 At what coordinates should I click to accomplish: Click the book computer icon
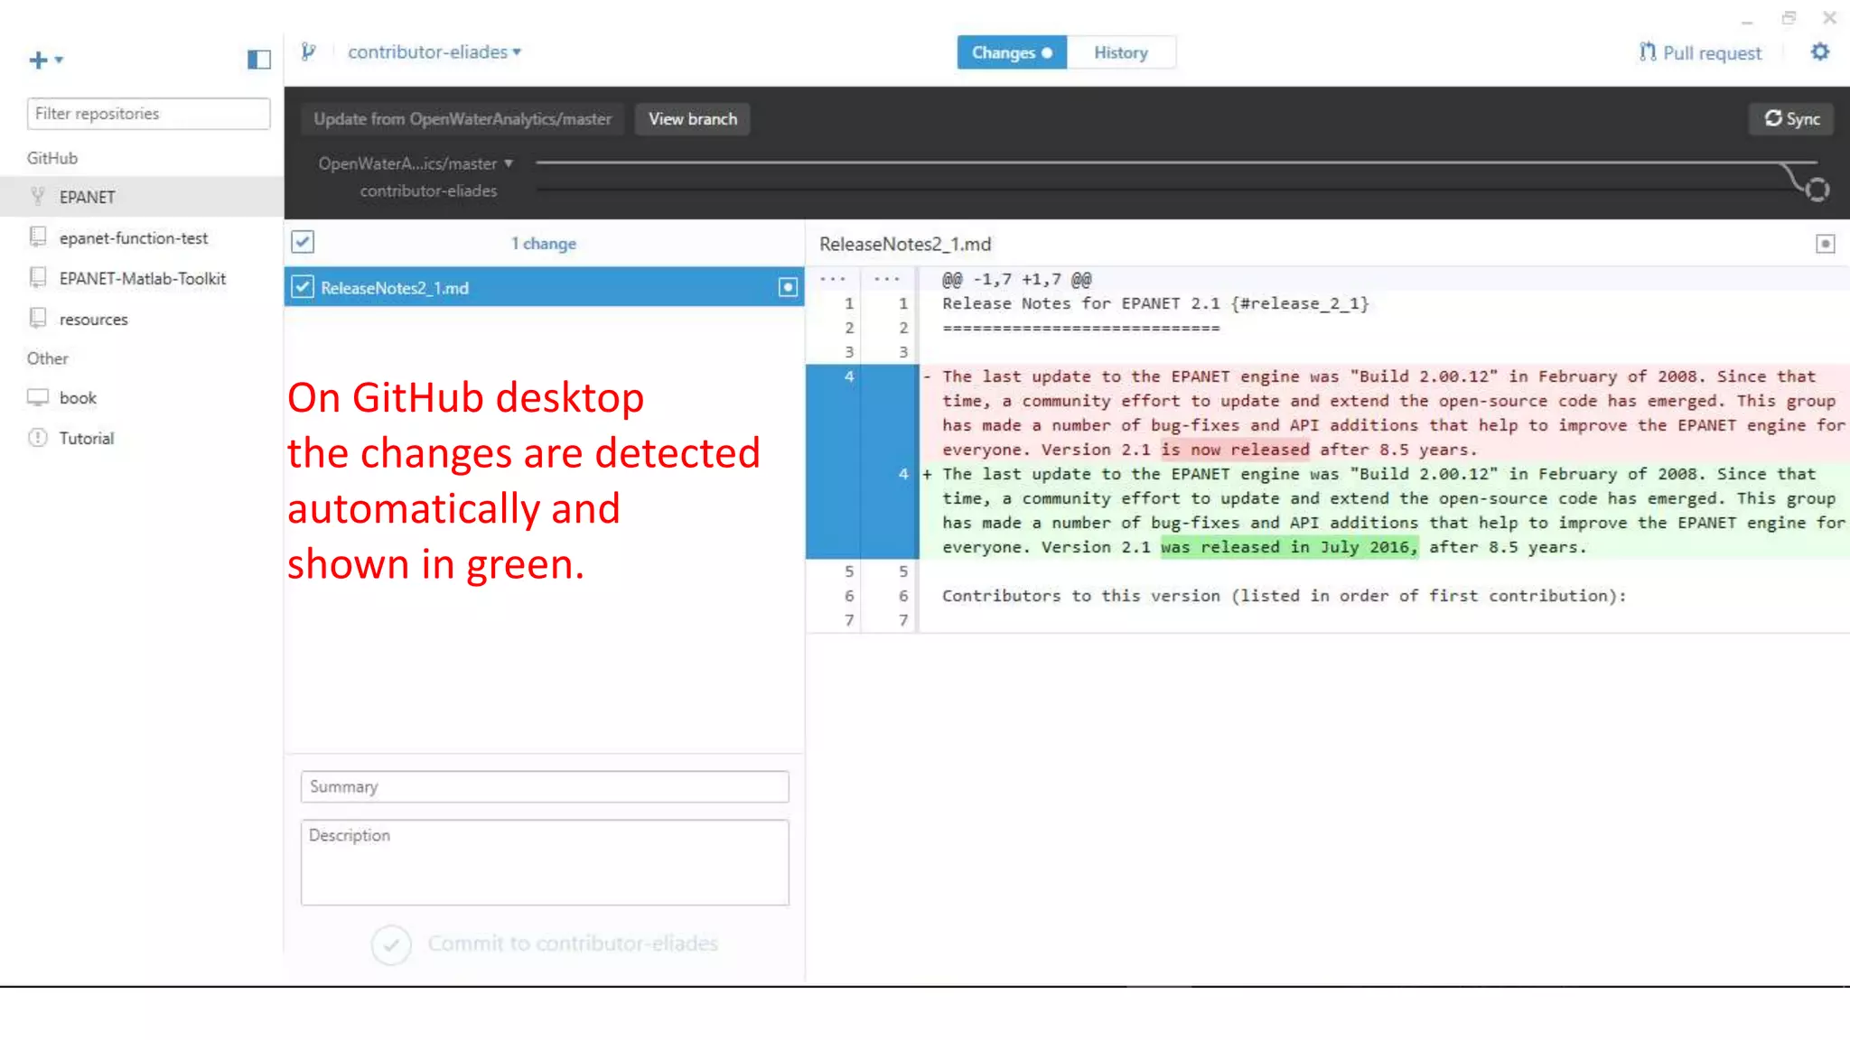pyautogui.click(x=38, y=397)
